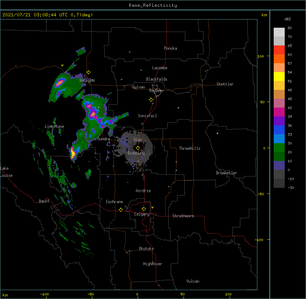Viewport: 306px width, 299px height.
Task: Pick the royal blue 36 dBZ legend swatch
Action: tap(279, 130)
